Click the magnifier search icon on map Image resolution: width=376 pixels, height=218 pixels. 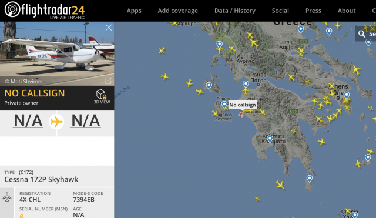tap(362, 34)
